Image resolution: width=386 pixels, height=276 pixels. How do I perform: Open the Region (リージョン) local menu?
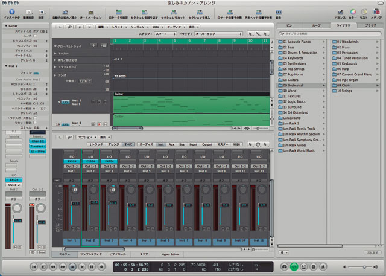pyautogui.click(x=139, y=27)
